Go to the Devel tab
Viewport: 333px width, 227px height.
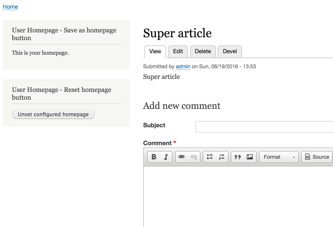click(230, 51)
